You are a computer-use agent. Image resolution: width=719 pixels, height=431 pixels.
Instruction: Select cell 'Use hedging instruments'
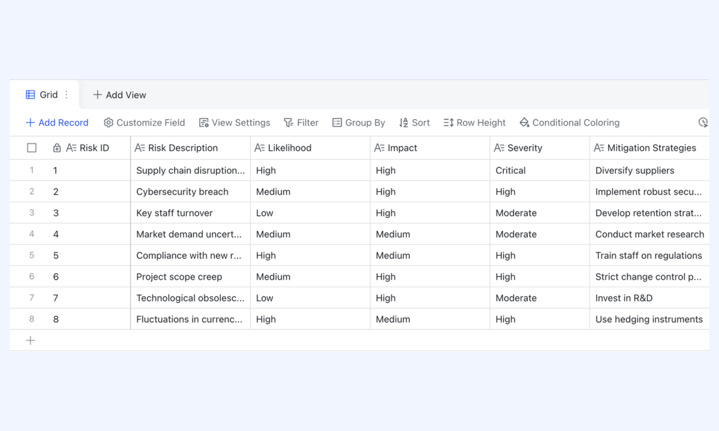click(x=649, y=319)
